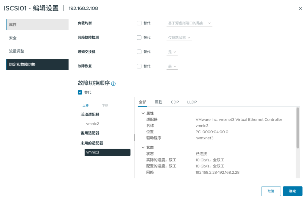Open the load balancing policy dropdown
The width and height of the screenshot is (305, 202).
(189, 23)
